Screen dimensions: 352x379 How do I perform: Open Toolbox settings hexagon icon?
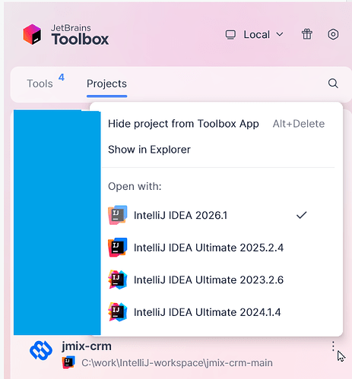(x=333, y=34)
